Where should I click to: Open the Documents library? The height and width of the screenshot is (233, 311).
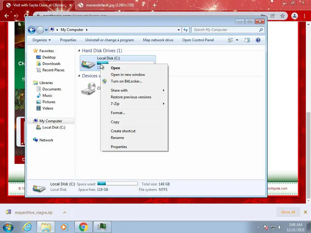pos(52,89)
